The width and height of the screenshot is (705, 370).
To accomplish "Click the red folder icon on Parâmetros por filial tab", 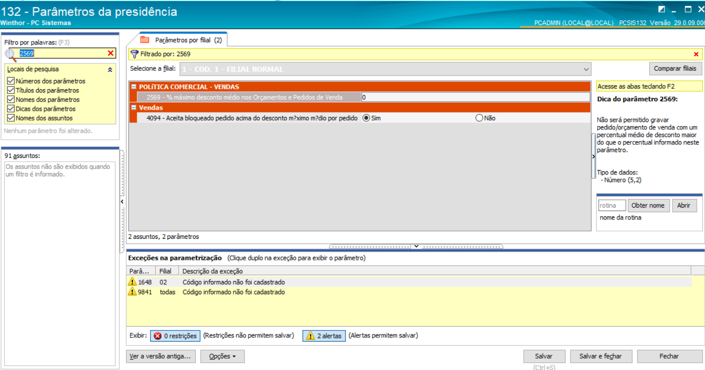I will [145, 40].
